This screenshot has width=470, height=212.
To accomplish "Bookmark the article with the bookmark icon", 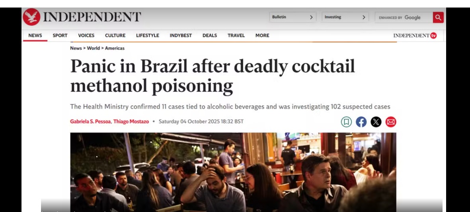I will click(x=346, y=122).
